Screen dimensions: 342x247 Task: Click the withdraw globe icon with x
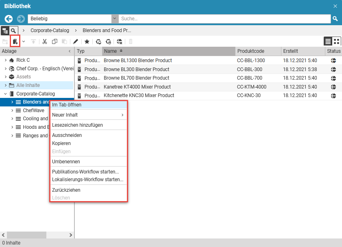click(120, 41)
